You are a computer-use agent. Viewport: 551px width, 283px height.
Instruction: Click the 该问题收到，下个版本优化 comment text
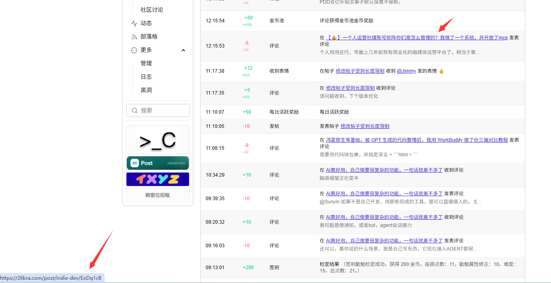coord(349,96)
